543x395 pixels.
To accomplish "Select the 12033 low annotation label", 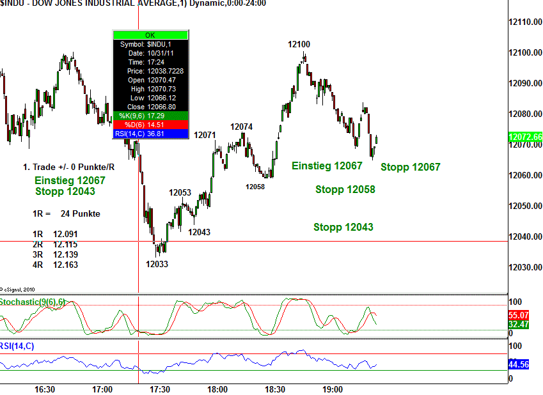I will coord(157,264).
